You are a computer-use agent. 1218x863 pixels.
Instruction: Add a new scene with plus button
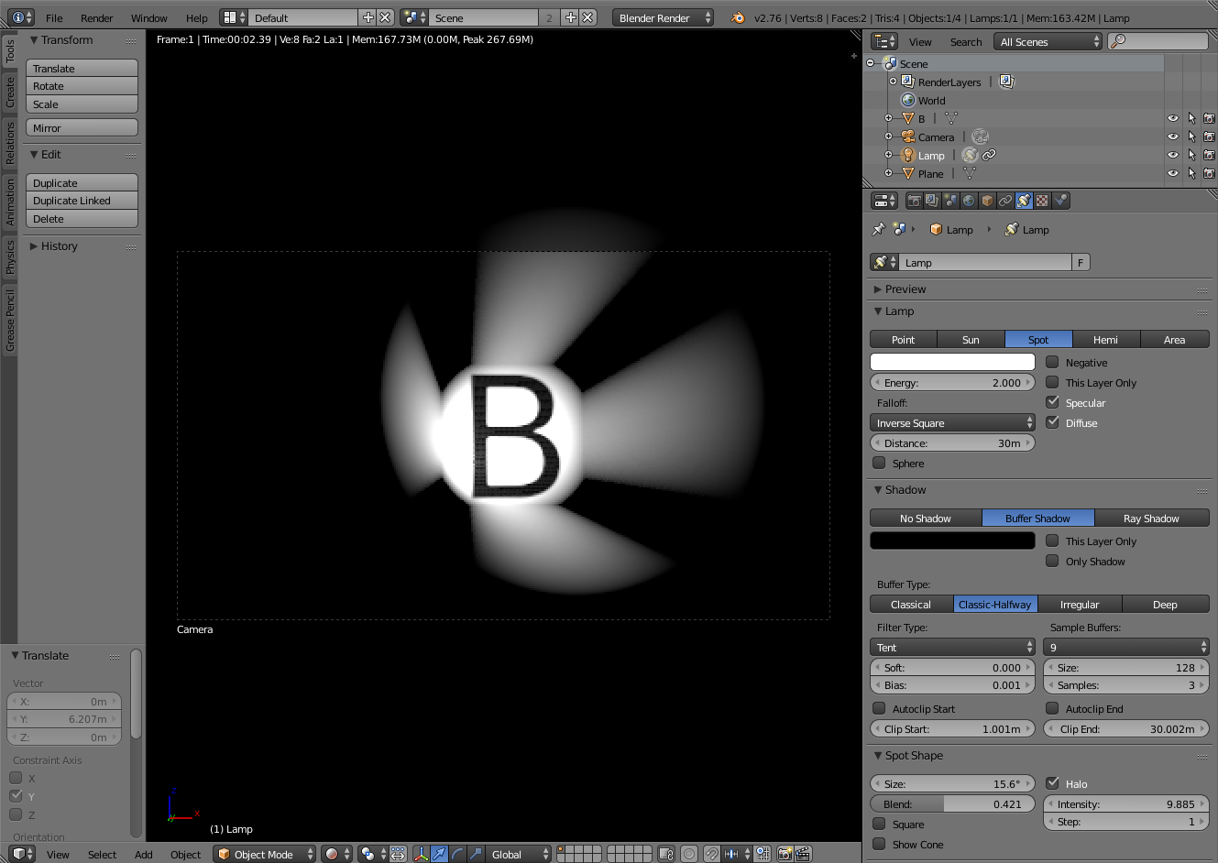click(570, 17)
